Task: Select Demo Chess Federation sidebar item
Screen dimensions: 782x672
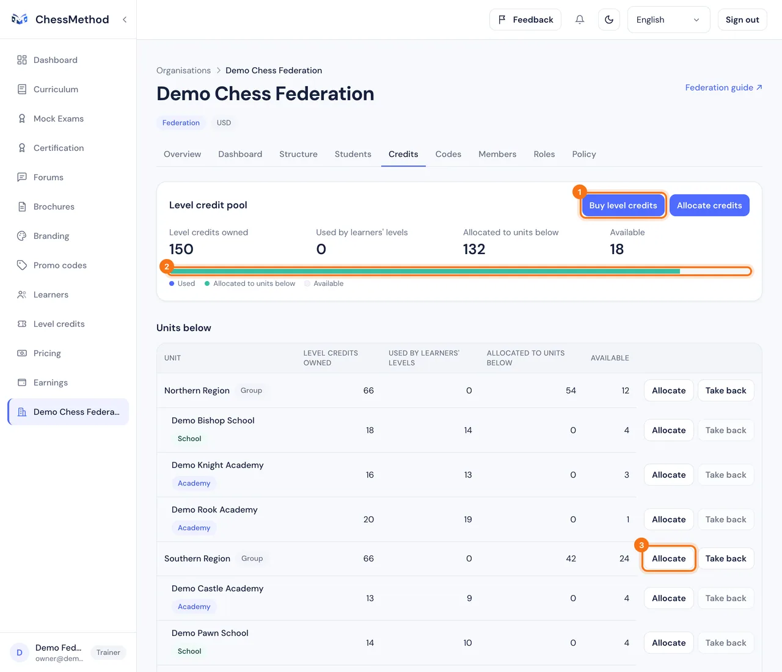Action: 68,412
